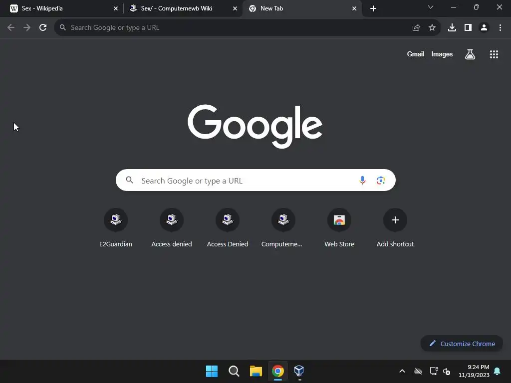The width and height of the screenshot is (511, 383).
Task: Open Search Labs flask icon
Action: (x=470, y=54)
